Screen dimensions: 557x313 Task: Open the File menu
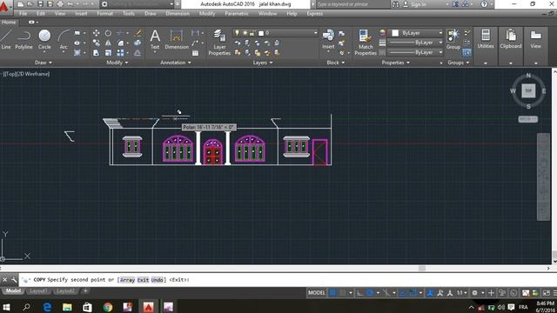click(23, 14)
